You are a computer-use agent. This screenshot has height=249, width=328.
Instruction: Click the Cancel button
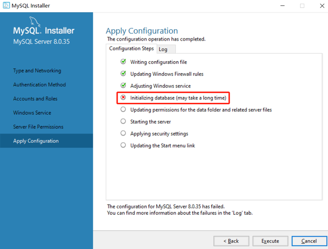point(309,241)
